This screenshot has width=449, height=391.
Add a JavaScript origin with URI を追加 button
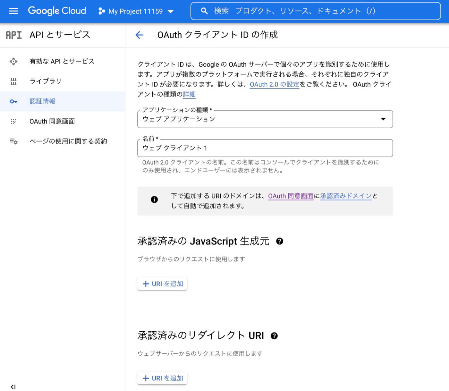[x=162, y=284]
